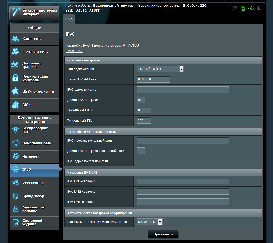Open Родительский контроль menu item

[34, 79]
